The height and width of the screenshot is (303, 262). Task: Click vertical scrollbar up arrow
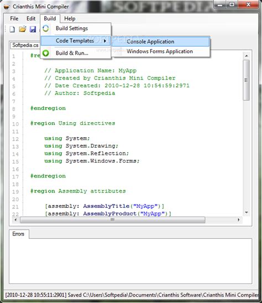[x=247, y=56]
